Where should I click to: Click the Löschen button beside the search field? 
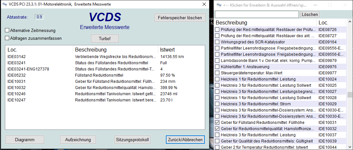pos(310,15)
